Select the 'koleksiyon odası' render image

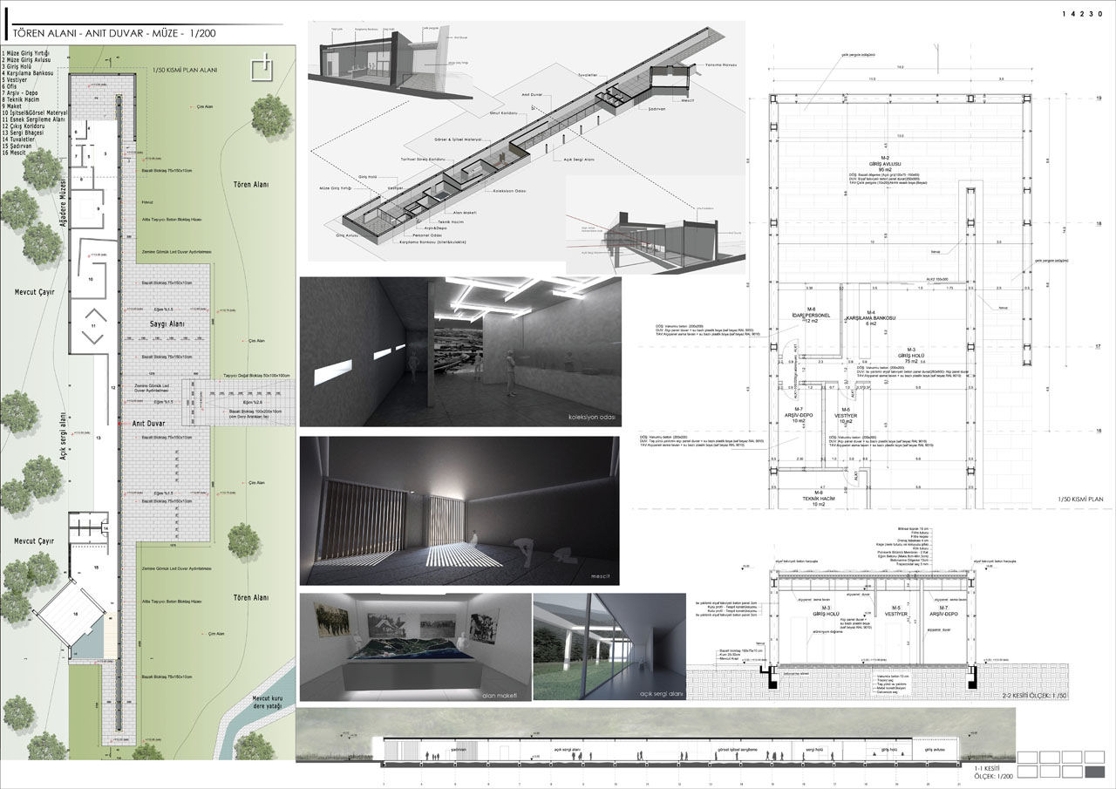click(460, 351)
